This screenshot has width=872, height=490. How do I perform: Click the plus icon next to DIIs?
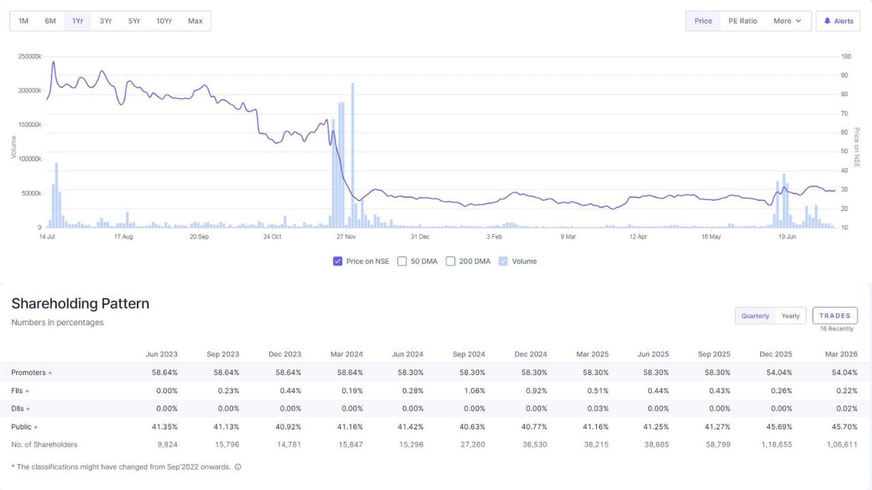point(28,409)
